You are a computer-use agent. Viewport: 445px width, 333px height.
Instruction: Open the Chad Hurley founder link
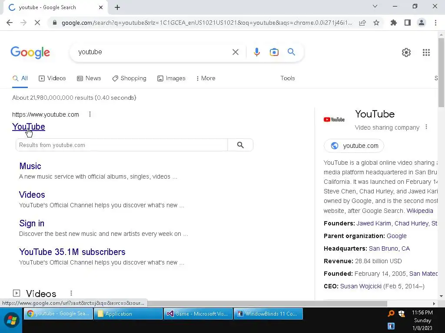tap(411, 223)
